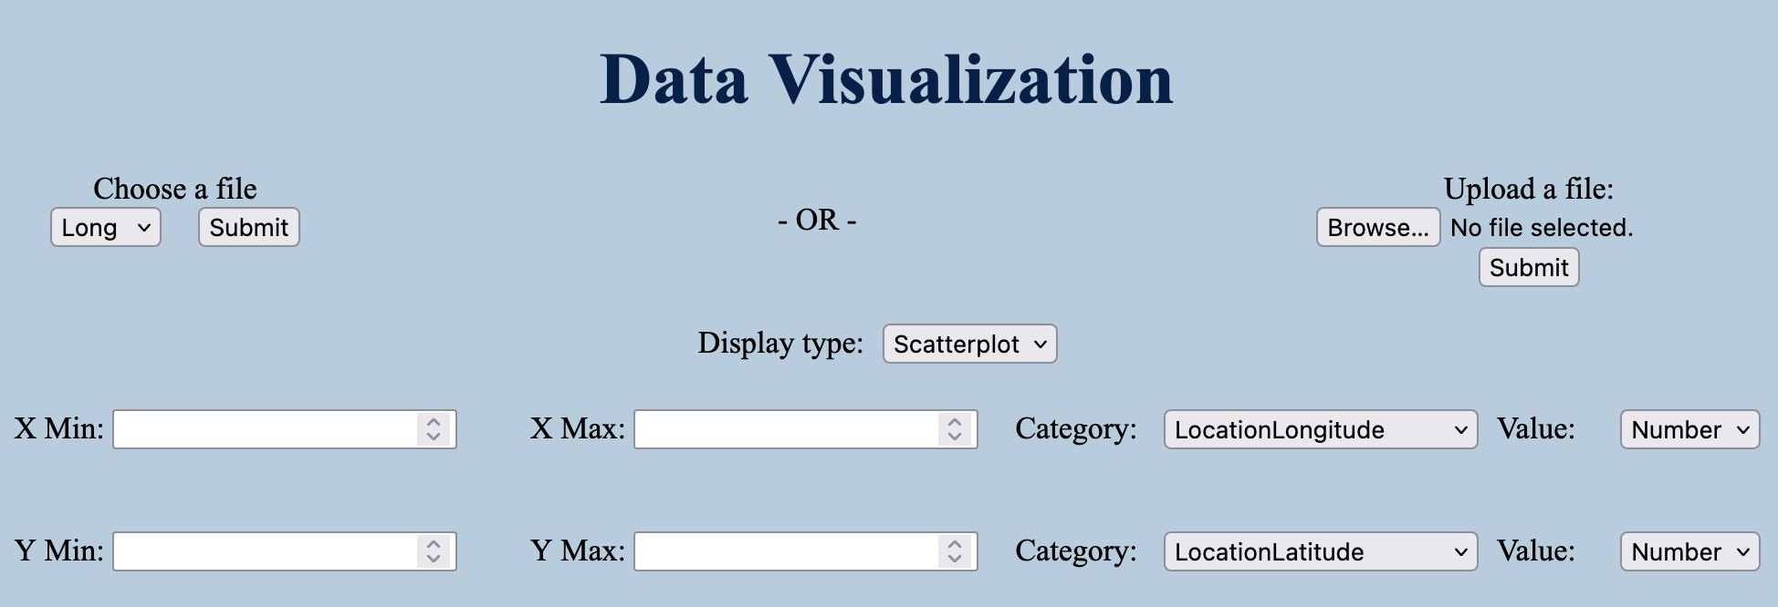Screen dimensions: 1778x607
Task: Click into the Y Max input field
Action: click(x=785, y=552)
